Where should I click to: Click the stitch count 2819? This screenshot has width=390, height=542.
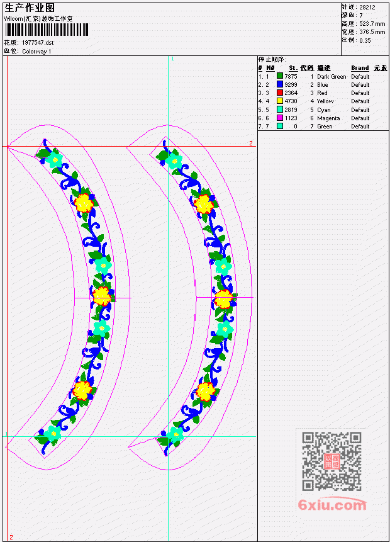(291, 110)
